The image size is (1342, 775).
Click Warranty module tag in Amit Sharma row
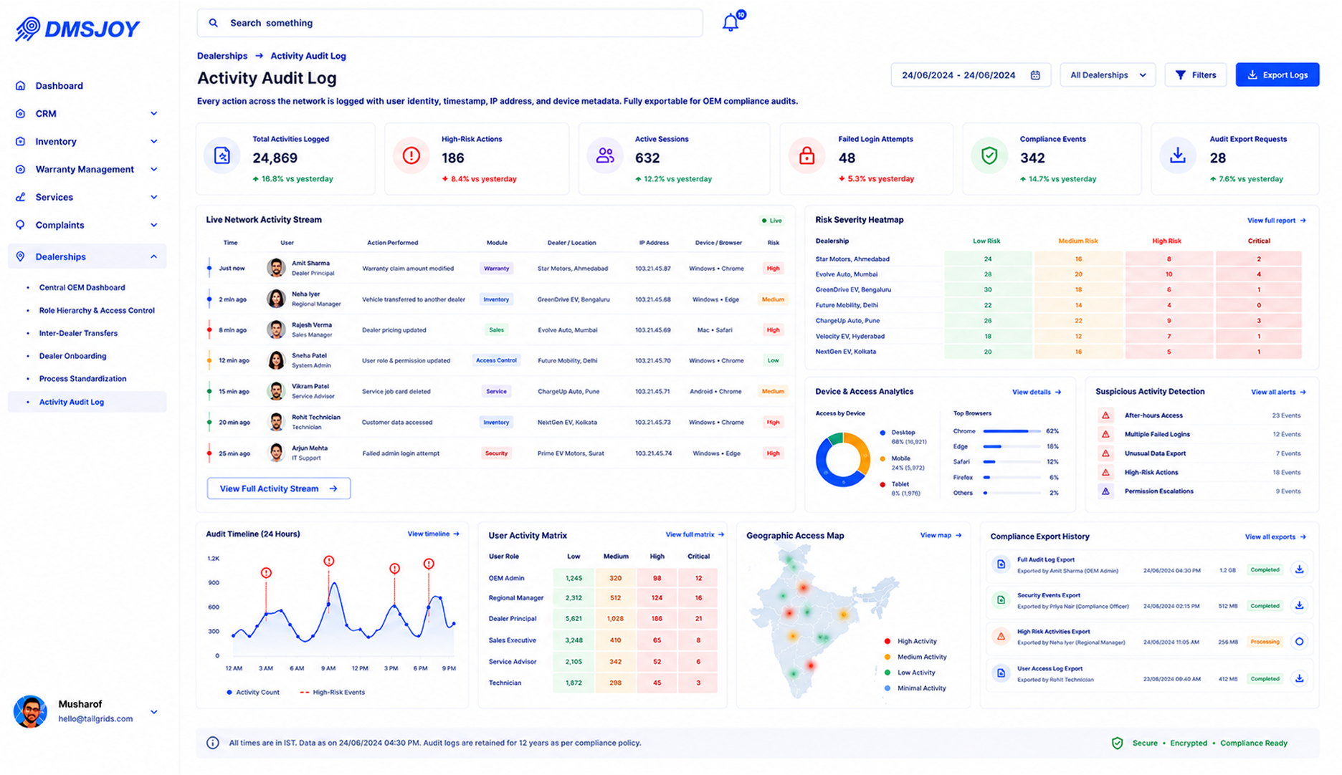tap(496, 269)
